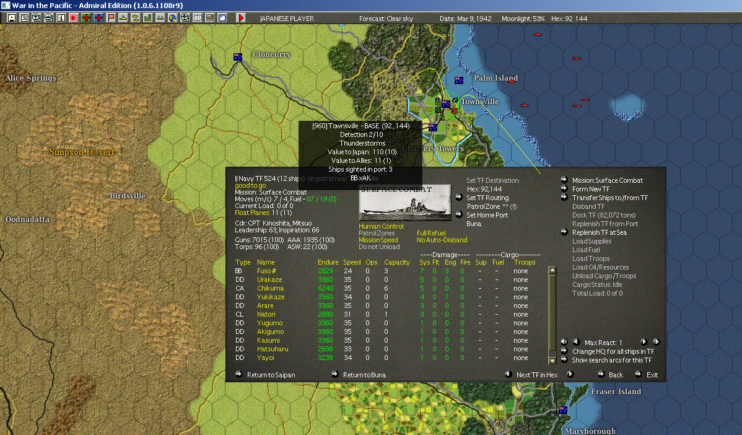The image size is (742, 435).
Task: Click the single yellow ship toolbar icon
Action: (123, 18)
